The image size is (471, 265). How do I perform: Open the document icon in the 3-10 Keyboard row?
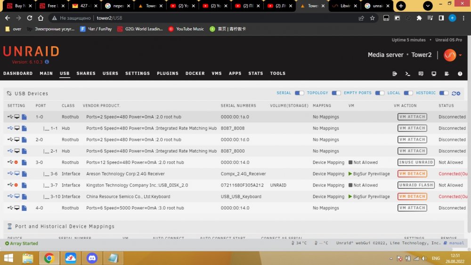click(x=24, y=197)
